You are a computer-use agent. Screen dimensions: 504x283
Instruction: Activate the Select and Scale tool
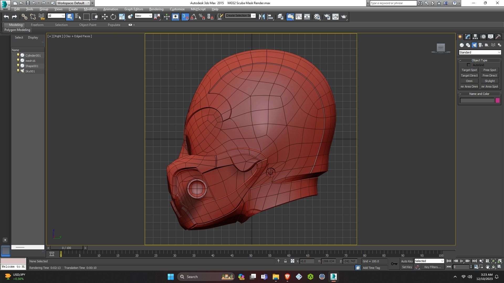(x=122, y=17)
